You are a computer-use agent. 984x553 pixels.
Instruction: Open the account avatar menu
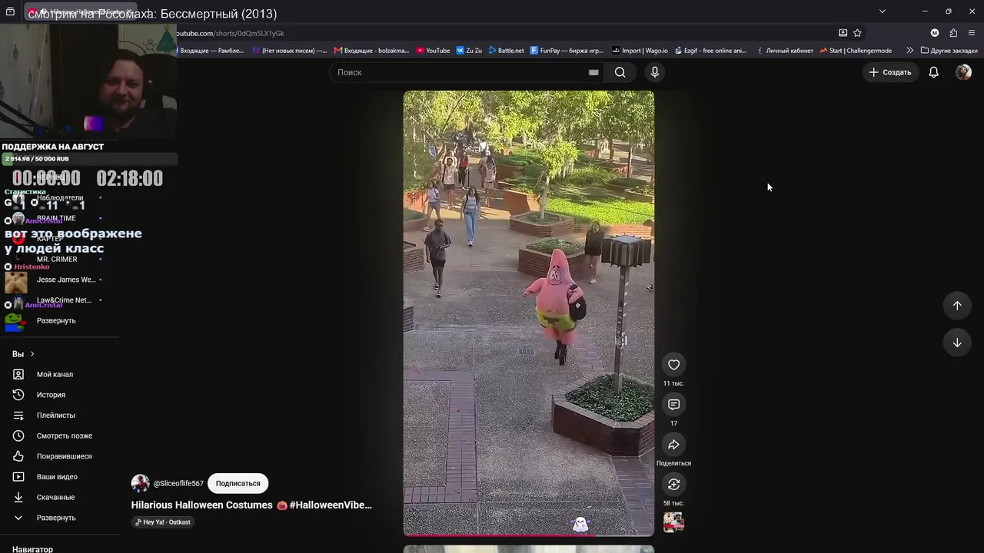963,72
